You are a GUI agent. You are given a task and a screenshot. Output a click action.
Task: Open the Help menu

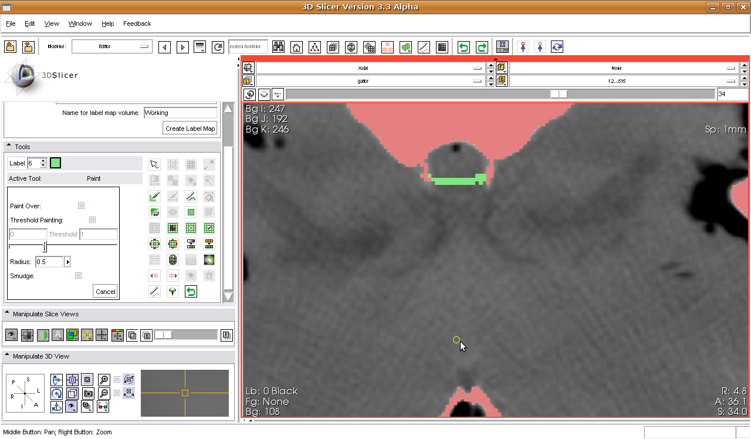click(108, 23)
